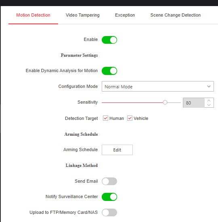The width and height of the screenshot is (218, 222).
Task: Click the Sensitivity label
Action: (88, 102)
